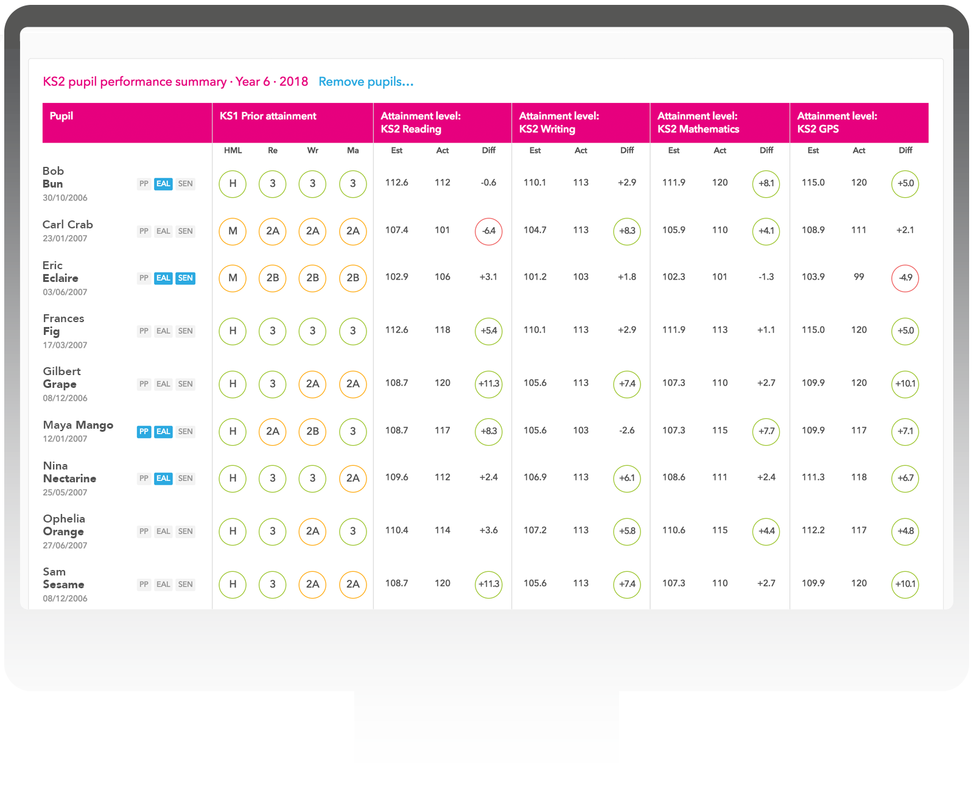974x802 pixels.
Task: Click Bob Bun's reading estimate 112.6
Action: pos(396,183)
